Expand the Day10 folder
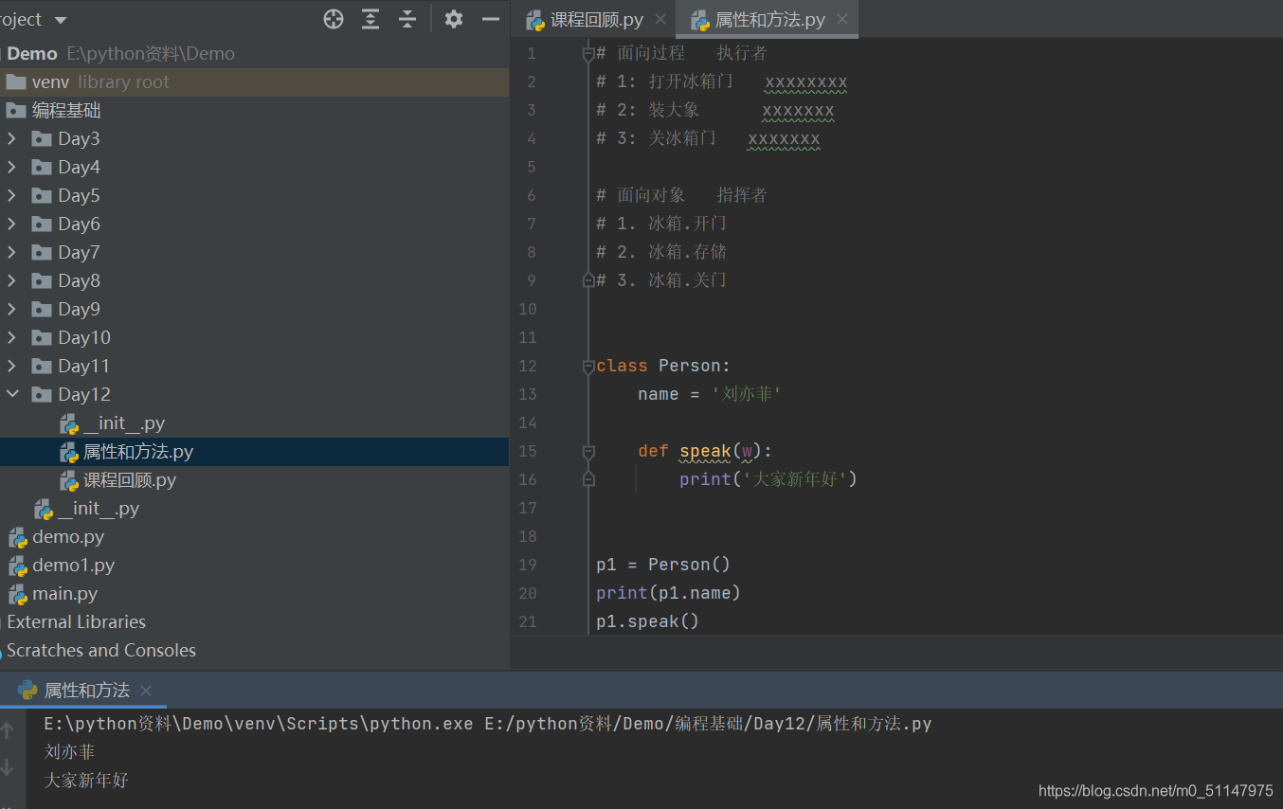Viewport: 1283px width, 809px height. click(x=11, y=337)
